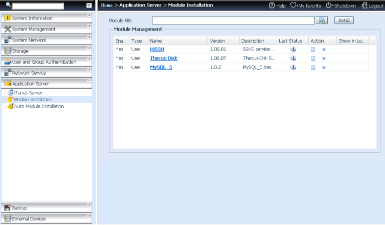View last status info for Thecus-Disk
This screenshot has height=225, width=385.
pyautogui.click(x=293, y=59)
